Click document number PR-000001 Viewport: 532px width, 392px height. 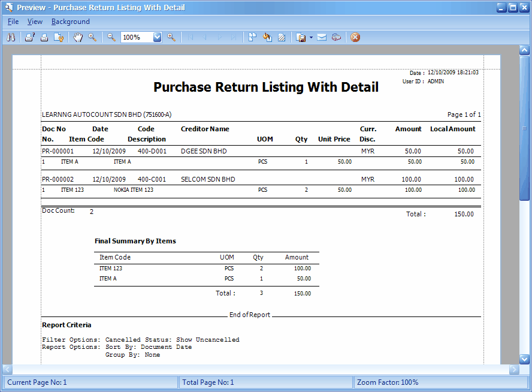coord(58,151)
